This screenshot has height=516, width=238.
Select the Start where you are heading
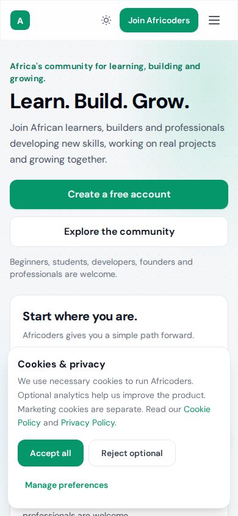point(80,317)
